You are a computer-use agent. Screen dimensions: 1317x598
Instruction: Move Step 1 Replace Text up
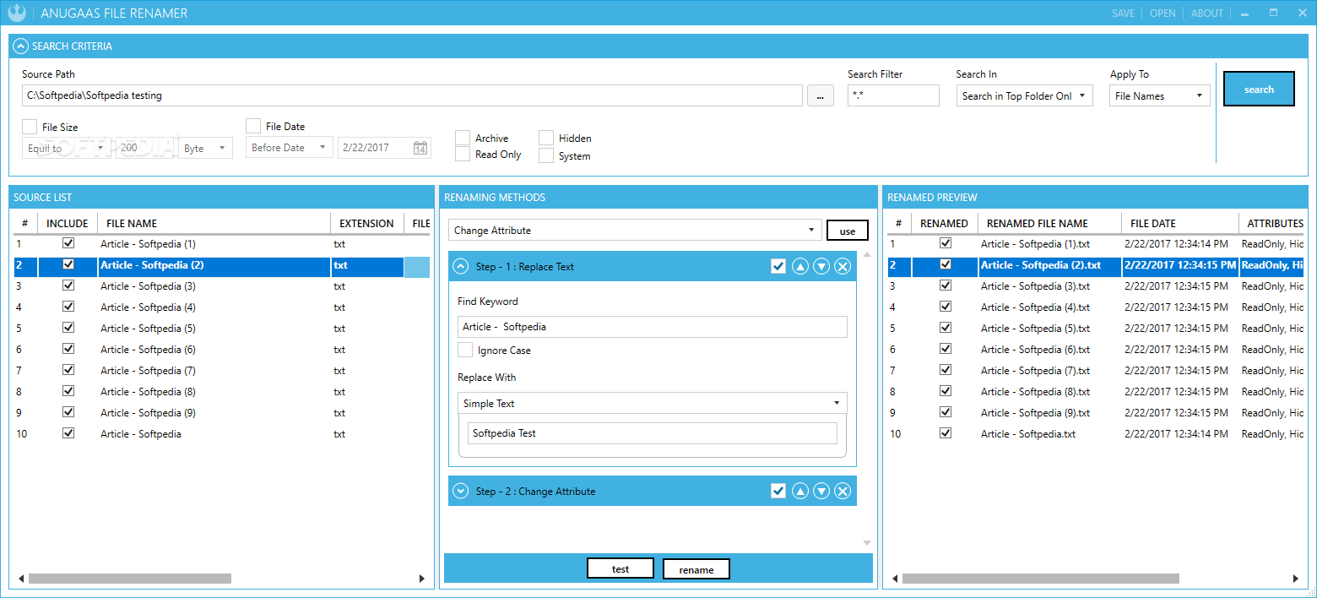click(800, 267)
